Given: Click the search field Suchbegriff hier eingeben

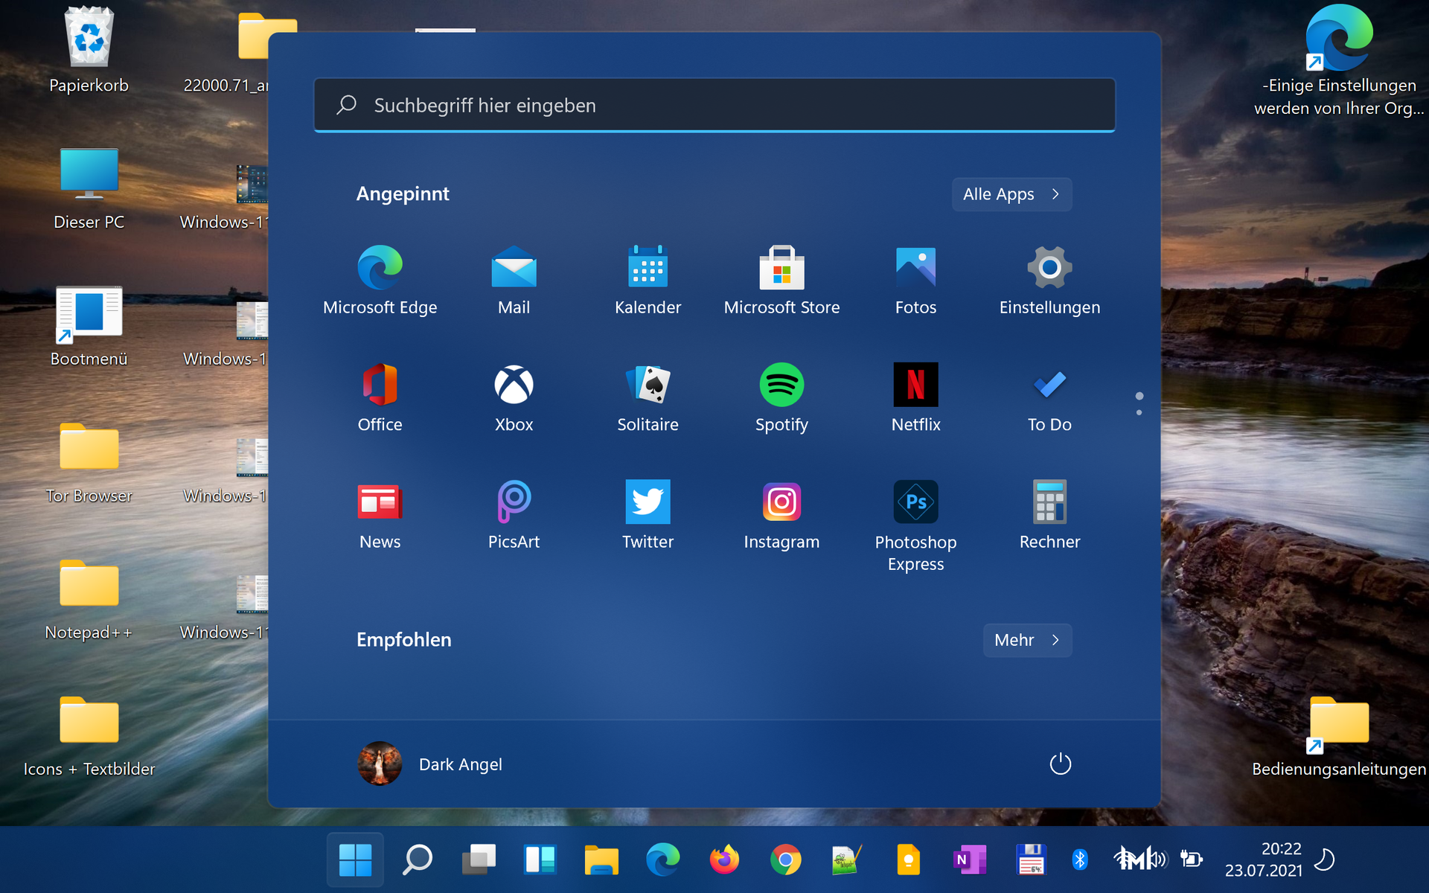Looking at the screenshot, I should coord(714,105).
